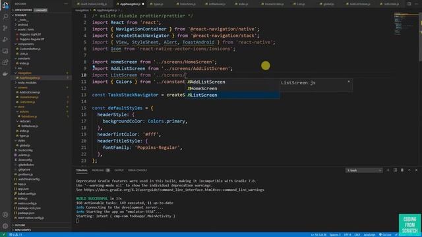Click the Gradle docs link in terminal
The width and height of the screenshot is (422, 237).
coord(174,190)
